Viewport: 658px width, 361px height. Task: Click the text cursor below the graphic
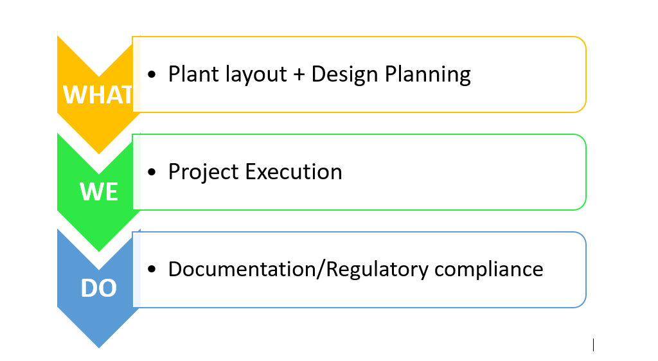[593, 346]
